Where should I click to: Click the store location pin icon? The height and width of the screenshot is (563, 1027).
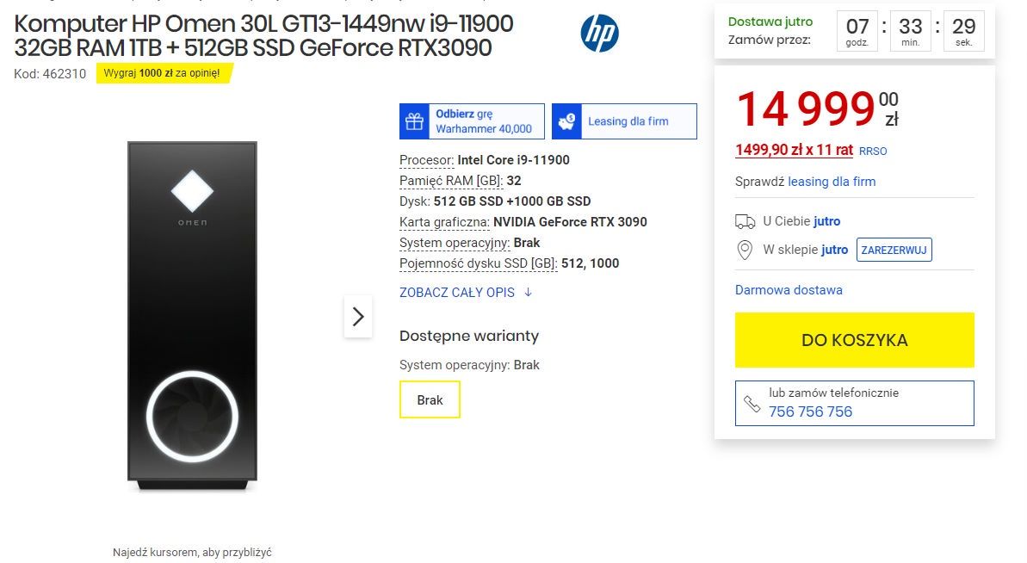pos(745,250)
